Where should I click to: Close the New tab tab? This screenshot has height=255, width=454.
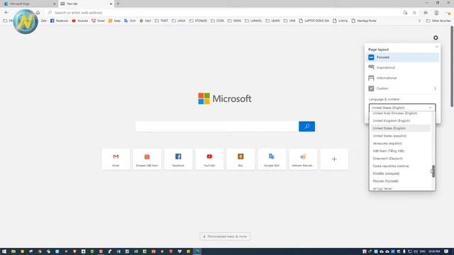111,4
